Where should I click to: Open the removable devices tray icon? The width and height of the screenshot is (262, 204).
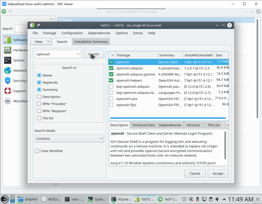(198, 199)
